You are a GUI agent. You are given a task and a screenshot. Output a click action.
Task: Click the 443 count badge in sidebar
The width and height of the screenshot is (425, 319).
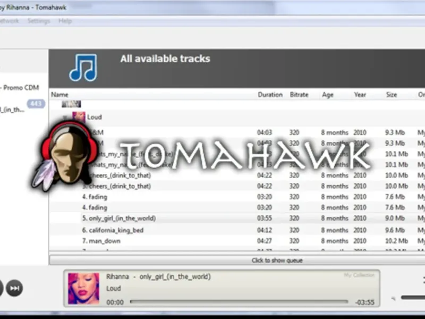(x=36, y=104)
